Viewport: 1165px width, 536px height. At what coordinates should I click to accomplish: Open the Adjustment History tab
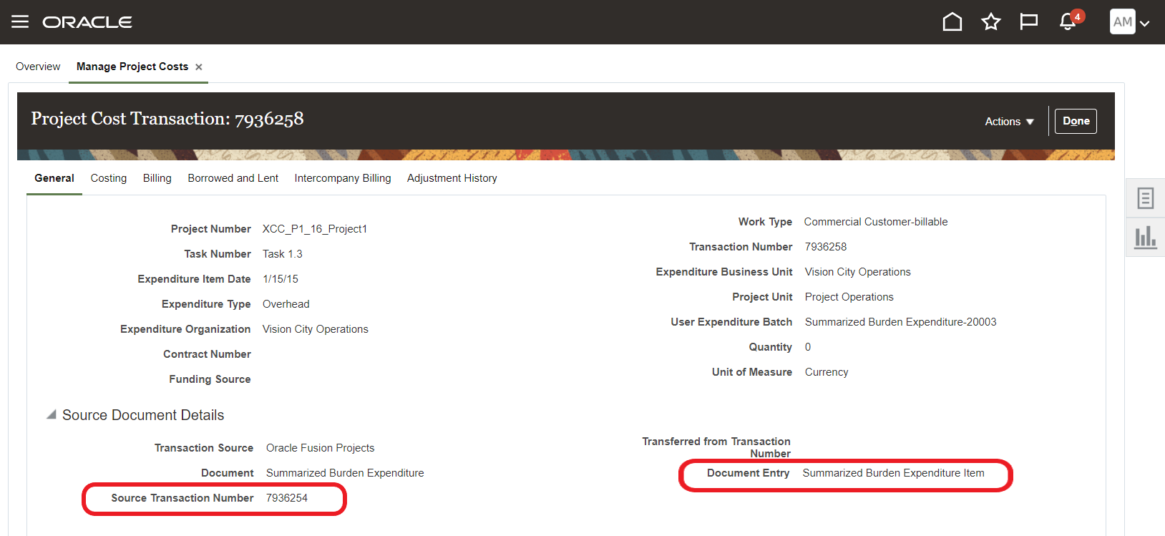(x=452, y=178)
